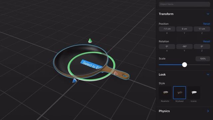Image resolution: width=213 pixels, height=120 pixels.
Task: Reset the Rotation values
Action: tap(206, 41)
